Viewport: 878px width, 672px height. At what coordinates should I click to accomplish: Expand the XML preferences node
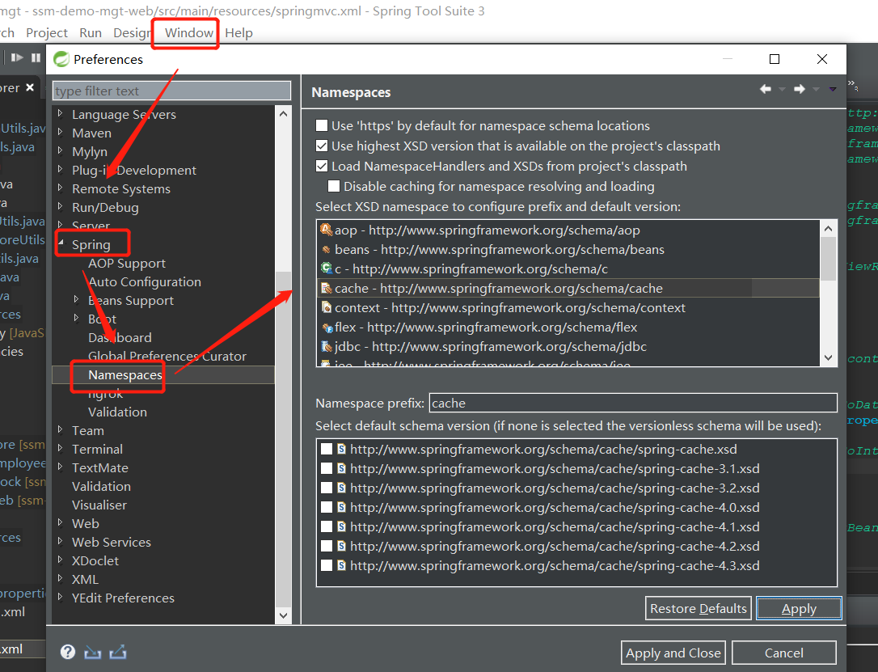[61, 578]
